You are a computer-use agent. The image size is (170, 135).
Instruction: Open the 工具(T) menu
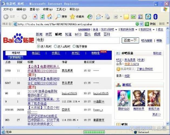click(61, 9)
